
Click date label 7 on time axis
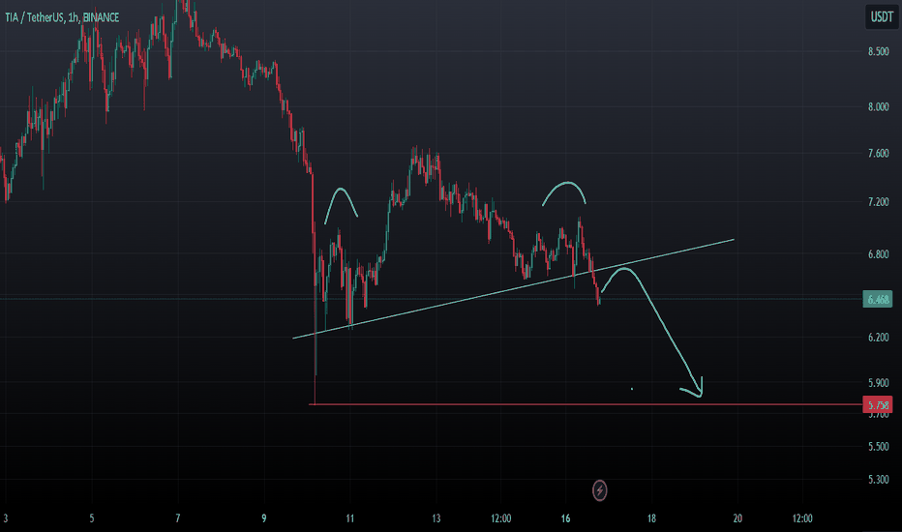tap(178, 518)
